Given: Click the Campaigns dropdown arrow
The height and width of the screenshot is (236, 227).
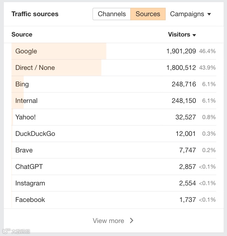Looking at the screenshot, I should click(209, 14).
